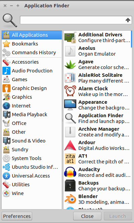Click the Alarm Clock icon
This screenshot has width=134, height=223.
[x=70, y=91]
